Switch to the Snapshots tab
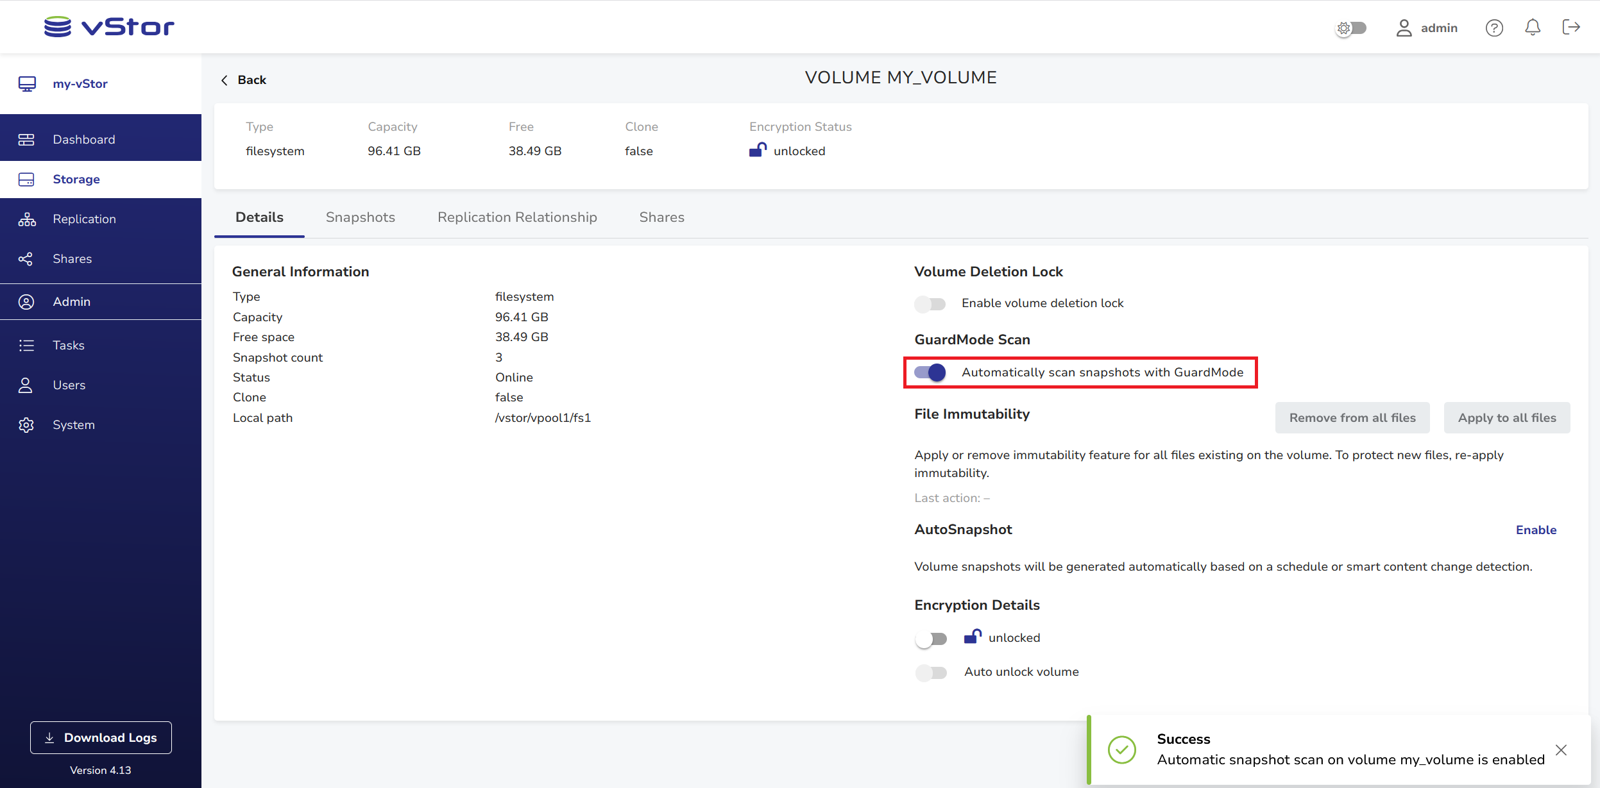1600x788 pixels. click(x=360, y=217)
